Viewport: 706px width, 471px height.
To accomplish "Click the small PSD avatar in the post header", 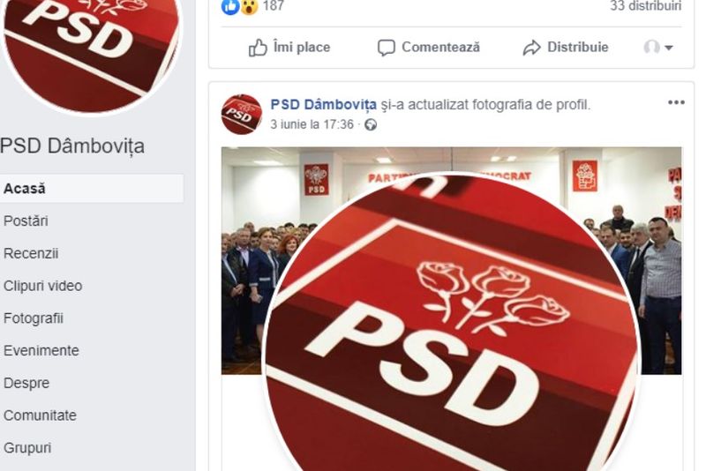I will tap(241, 115).
